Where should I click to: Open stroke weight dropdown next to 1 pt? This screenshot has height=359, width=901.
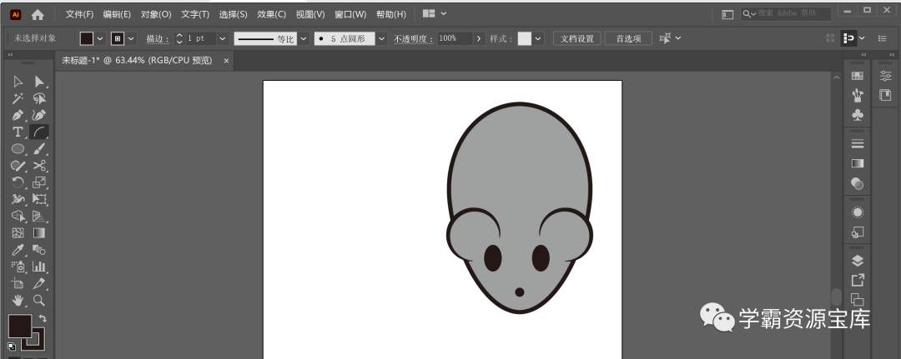point(223,38)
